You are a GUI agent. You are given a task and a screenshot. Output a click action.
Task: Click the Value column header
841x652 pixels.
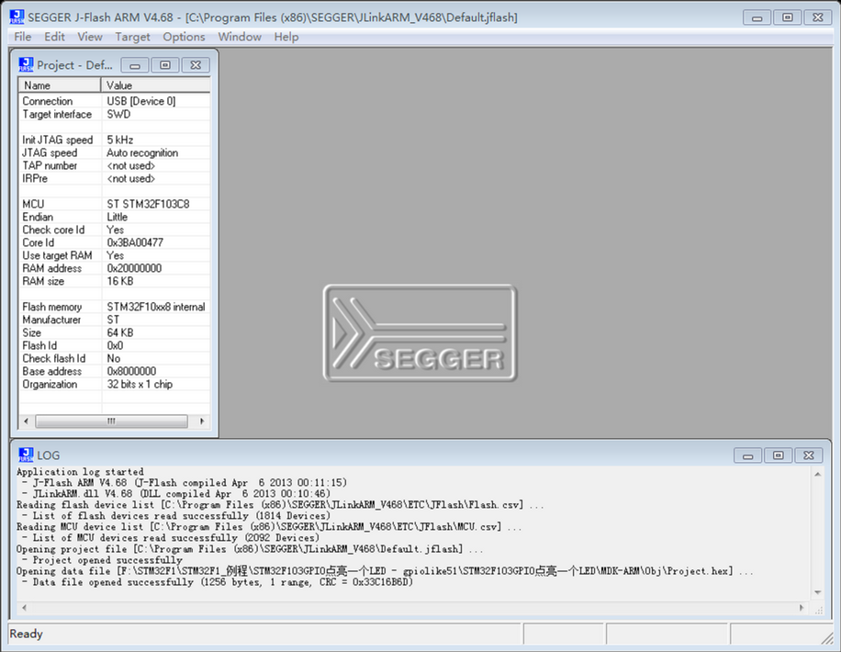tap(156, 85)
